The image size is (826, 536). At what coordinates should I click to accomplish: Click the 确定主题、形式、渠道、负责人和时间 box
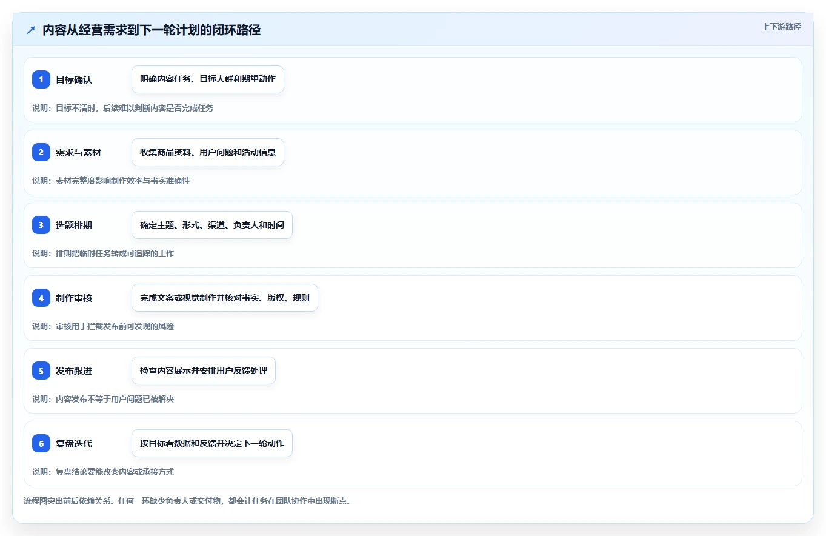[x=212, y=225]
